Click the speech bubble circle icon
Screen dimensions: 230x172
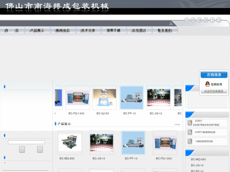[193, 20]
